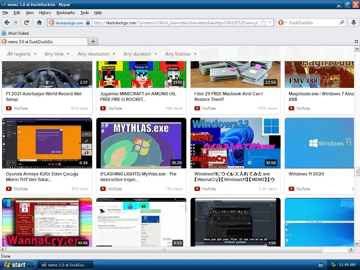Open the Magnitude.exe Windows 7 video title
The height and width of the screenshot is (270, 360).
[x=321, y=96]
